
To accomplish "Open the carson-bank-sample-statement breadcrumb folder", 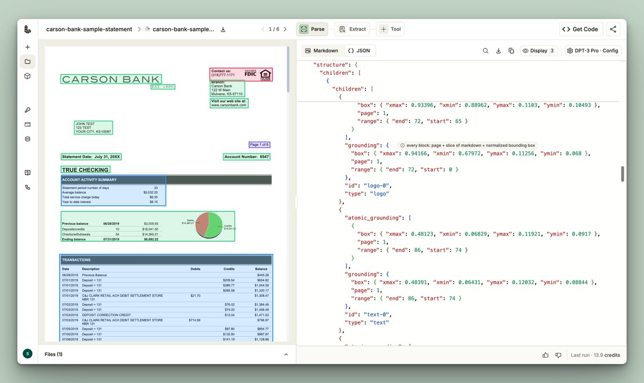I will 89,30.
